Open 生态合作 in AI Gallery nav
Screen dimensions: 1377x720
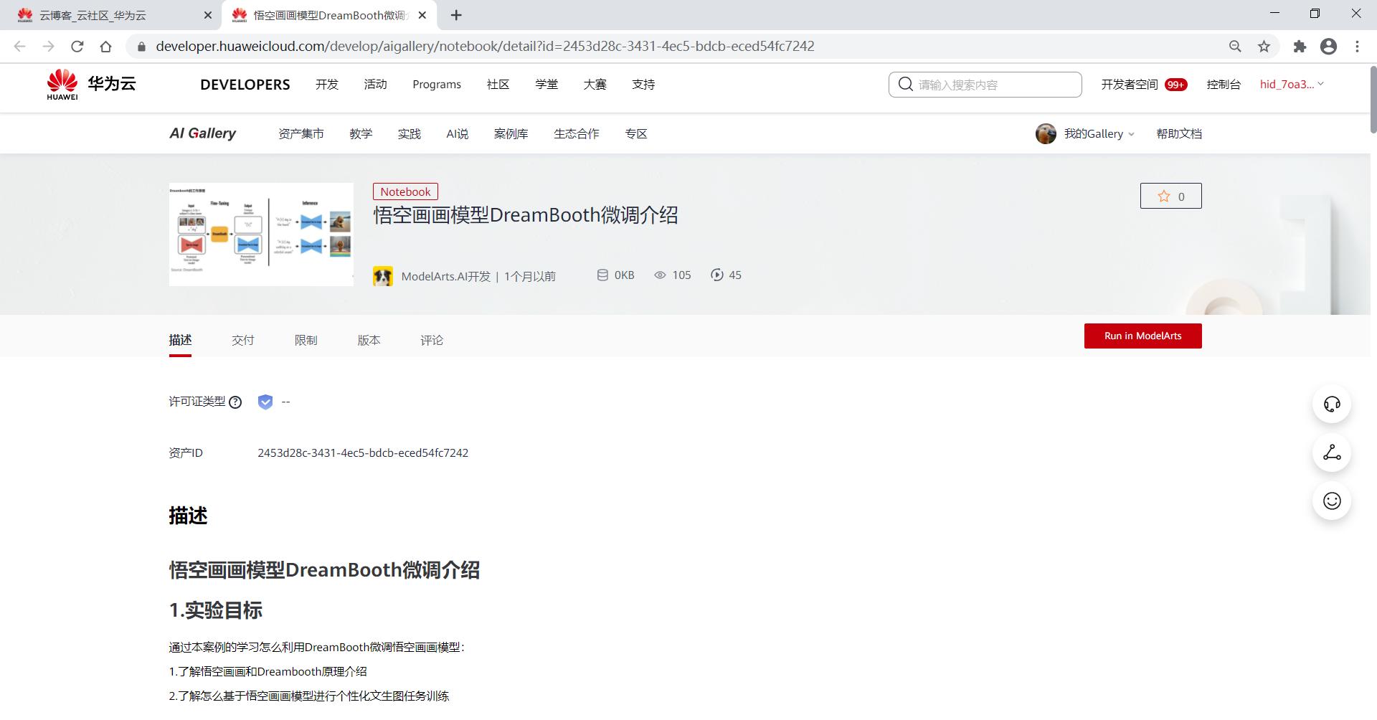click(577, 134)
